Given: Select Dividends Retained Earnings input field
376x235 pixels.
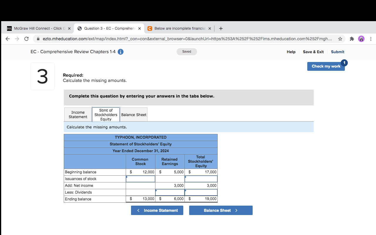Looking at the screenshot, I should pyautogui.click(x=170, y=192).
